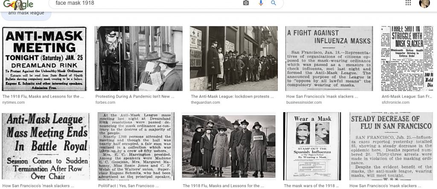
Task: Open the Dreamland Rink mass meeting article image
Action: click(x=136, y=146)
